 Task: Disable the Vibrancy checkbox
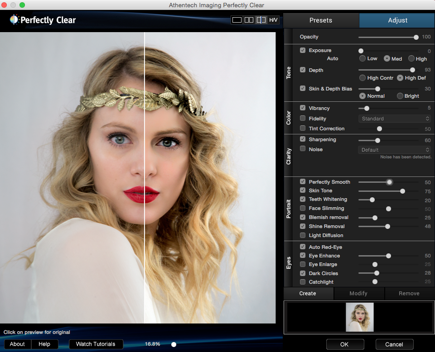pyautogui.click(x=303, y=108)
